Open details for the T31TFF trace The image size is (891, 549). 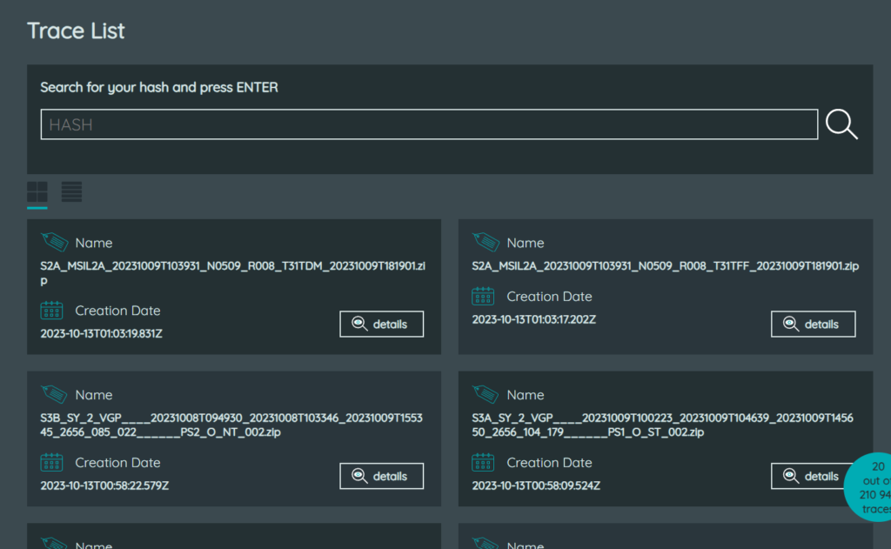(813, 324)
